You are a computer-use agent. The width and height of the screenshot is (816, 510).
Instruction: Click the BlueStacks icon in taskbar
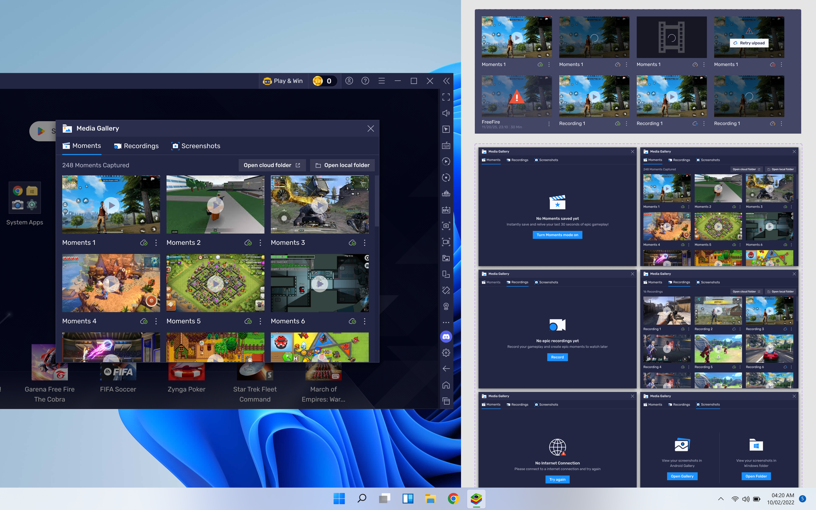tap(476, 499)
